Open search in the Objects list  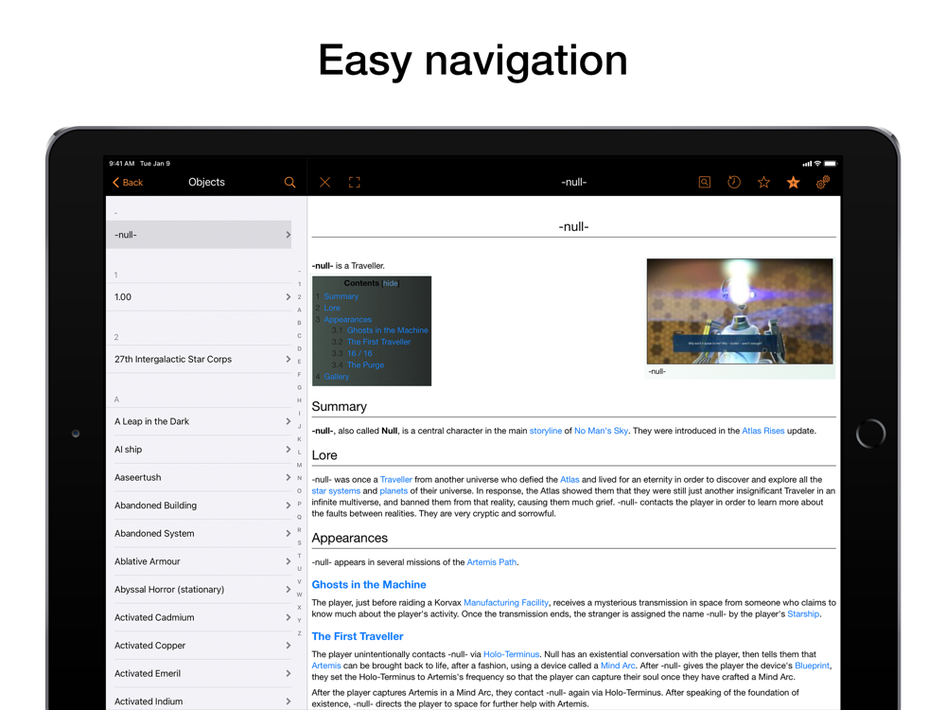[x=289, y=183]
